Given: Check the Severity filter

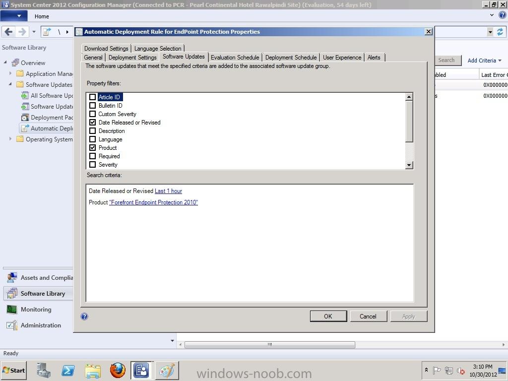Looking at the screenshot, I should (93, 164).
